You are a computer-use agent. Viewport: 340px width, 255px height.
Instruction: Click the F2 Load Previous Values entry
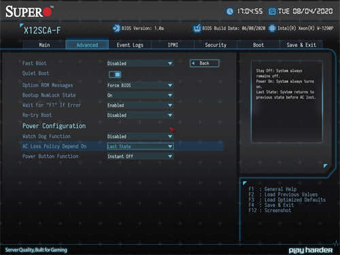point(283,194)
